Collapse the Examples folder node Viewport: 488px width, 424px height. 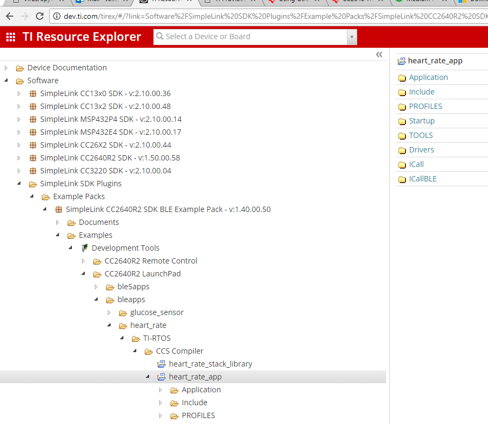[x=57, y=235]
